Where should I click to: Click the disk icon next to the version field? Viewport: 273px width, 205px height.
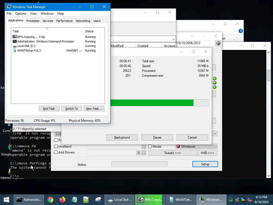[x=218, y=43]
